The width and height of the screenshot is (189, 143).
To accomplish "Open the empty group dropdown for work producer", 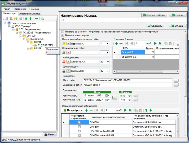I will [108, 53].
